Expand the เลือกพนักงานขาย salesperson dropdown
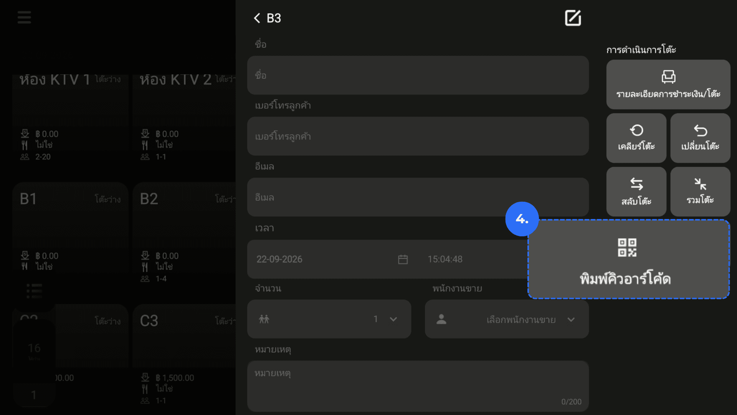This screenshot has height=415, width=737. (x=506, y=319)
